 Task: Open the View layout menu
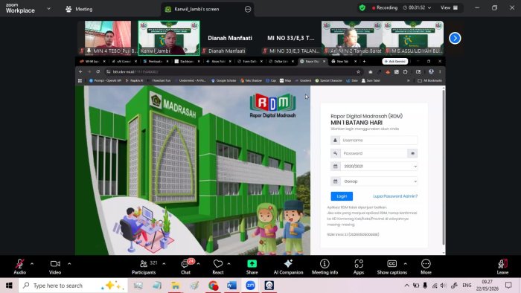tap(449, 7)
